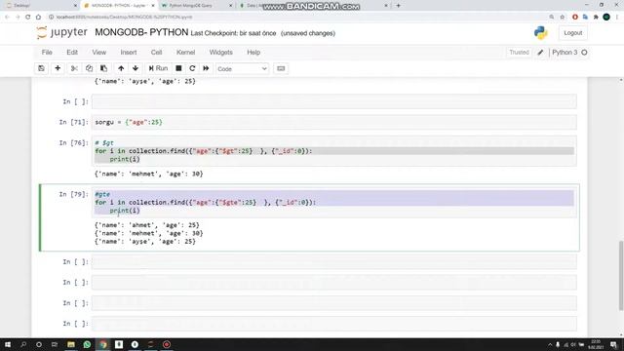Open the Chrome profile avatar
The height and width of the screenshot is (351, 624).
pos(606,18)
